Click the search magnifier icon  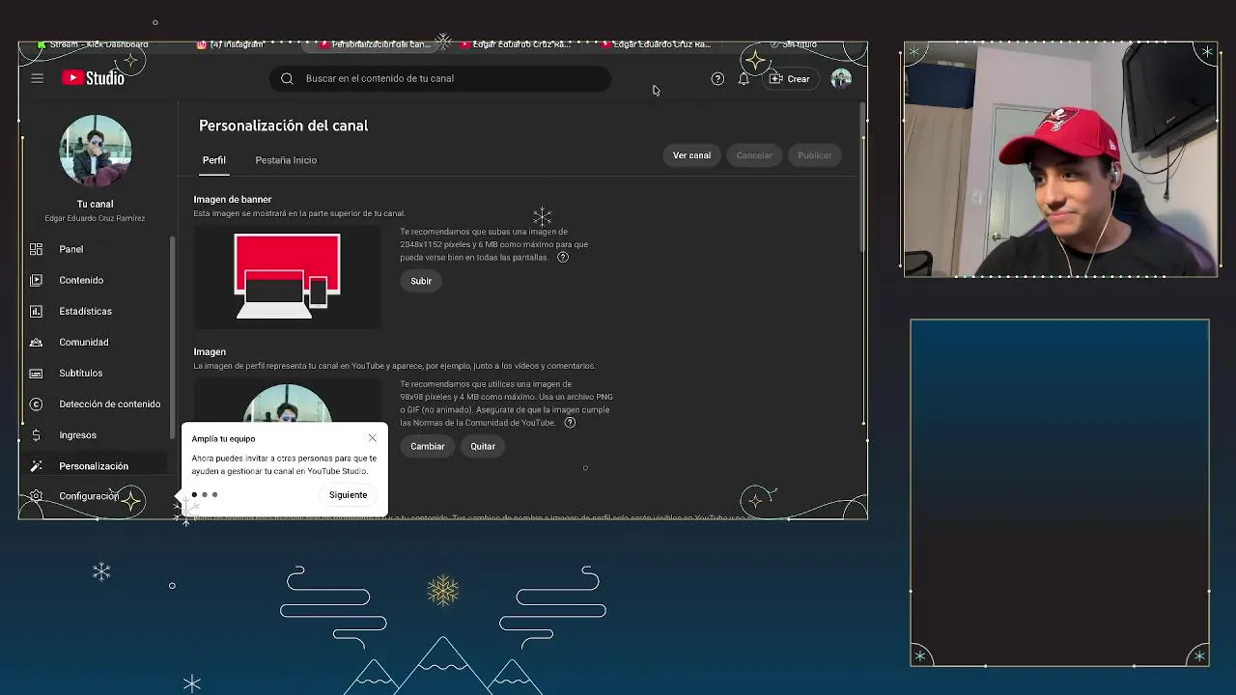point(287,78)
